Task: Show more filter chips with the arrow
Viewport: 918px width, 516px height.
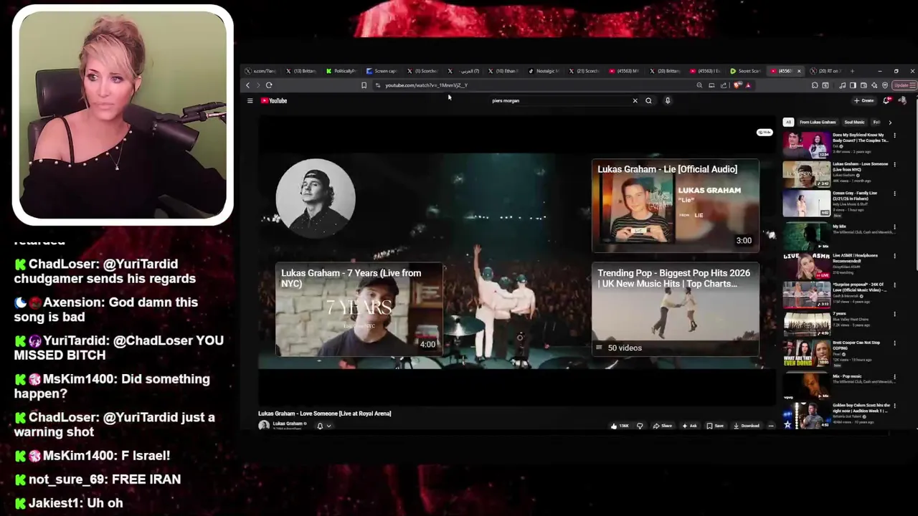Action: pyautogui.click(x=890, y=123)
